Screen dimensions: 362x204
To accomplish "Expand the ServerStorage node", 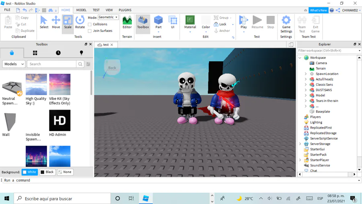I will 300,144.
